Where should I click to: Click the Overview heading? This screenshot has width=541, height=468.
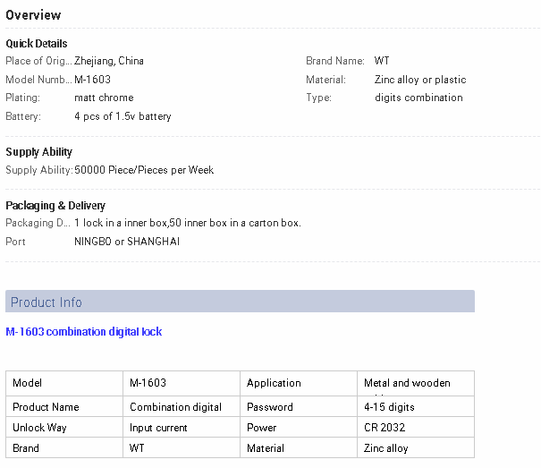pyautogui.click(x=33, y=15)
